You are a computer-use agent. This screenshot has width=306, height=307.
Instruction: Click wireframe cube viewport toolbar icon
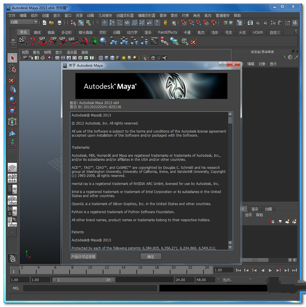pyautogui.click(x=101, y=58)
